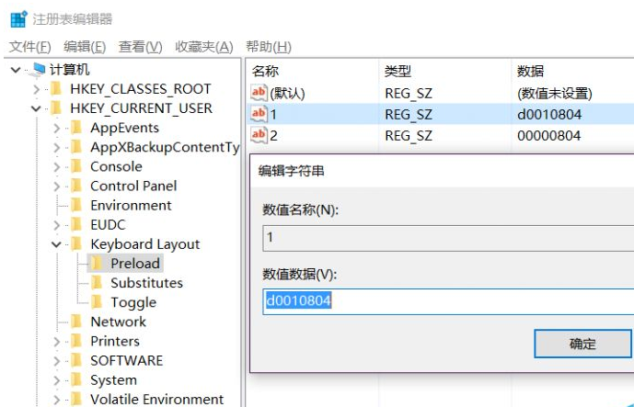
Task: Select the Preload folder icon
Action: point(98,264)
